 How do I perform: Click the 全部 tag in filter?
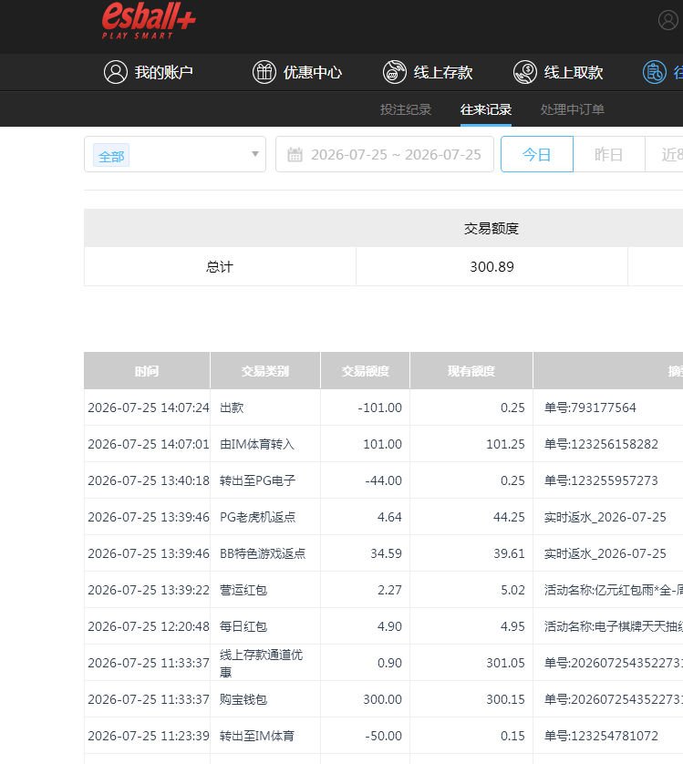pyautogui.click(x=111, y=155)
